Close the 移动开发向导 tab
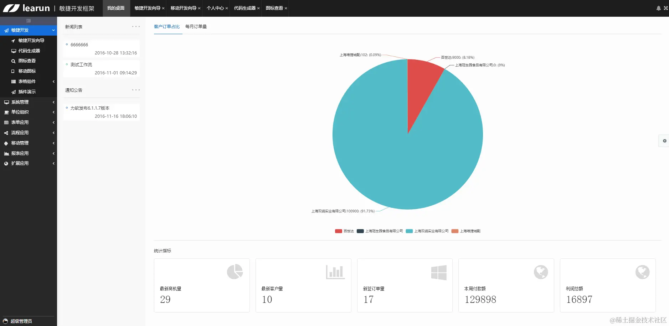Image resolution: width=669 pixels, height=326 pixels. click(x=199, y=8)
